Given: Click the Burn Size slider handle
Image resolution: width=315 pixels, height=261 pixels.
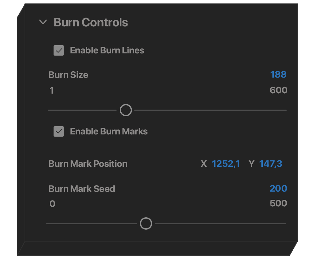Looking at the screenshot, I should pos(126,110).
